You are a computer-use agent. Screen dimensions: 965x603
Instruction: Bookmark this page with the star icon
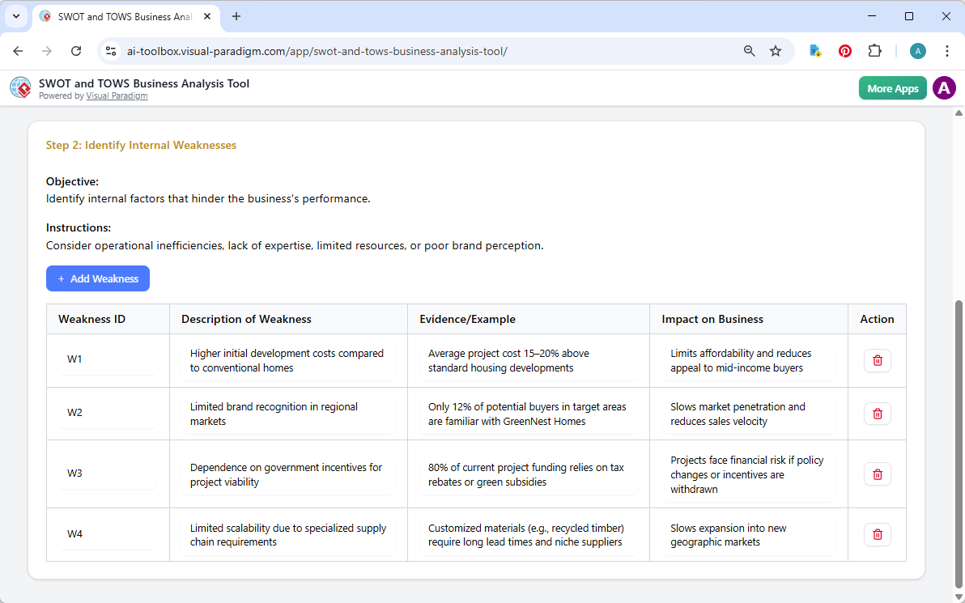pos(776,50)
